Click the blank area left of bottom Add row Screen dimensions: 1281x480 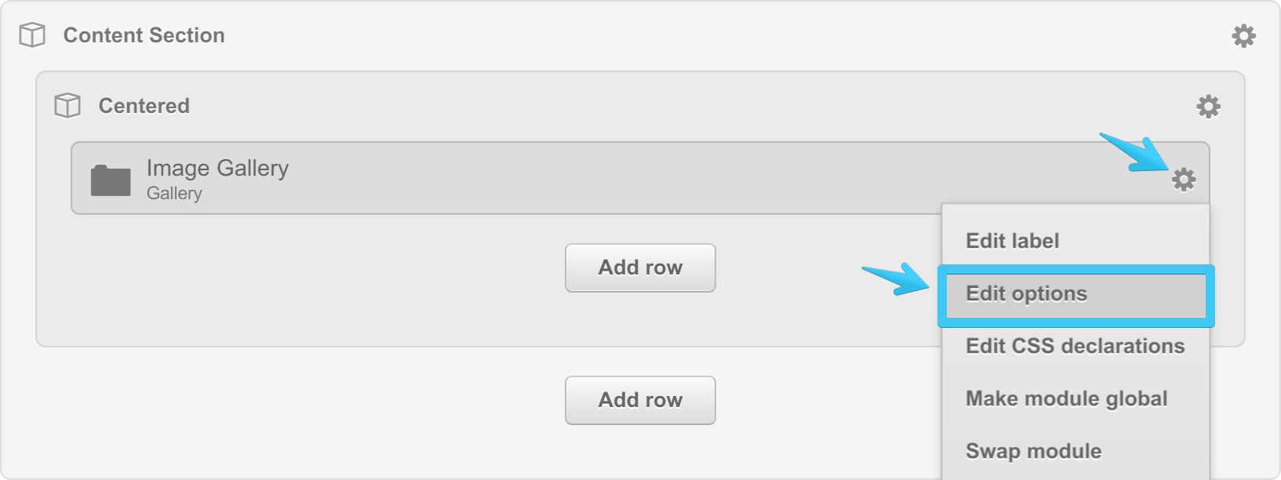pos(314,401)
